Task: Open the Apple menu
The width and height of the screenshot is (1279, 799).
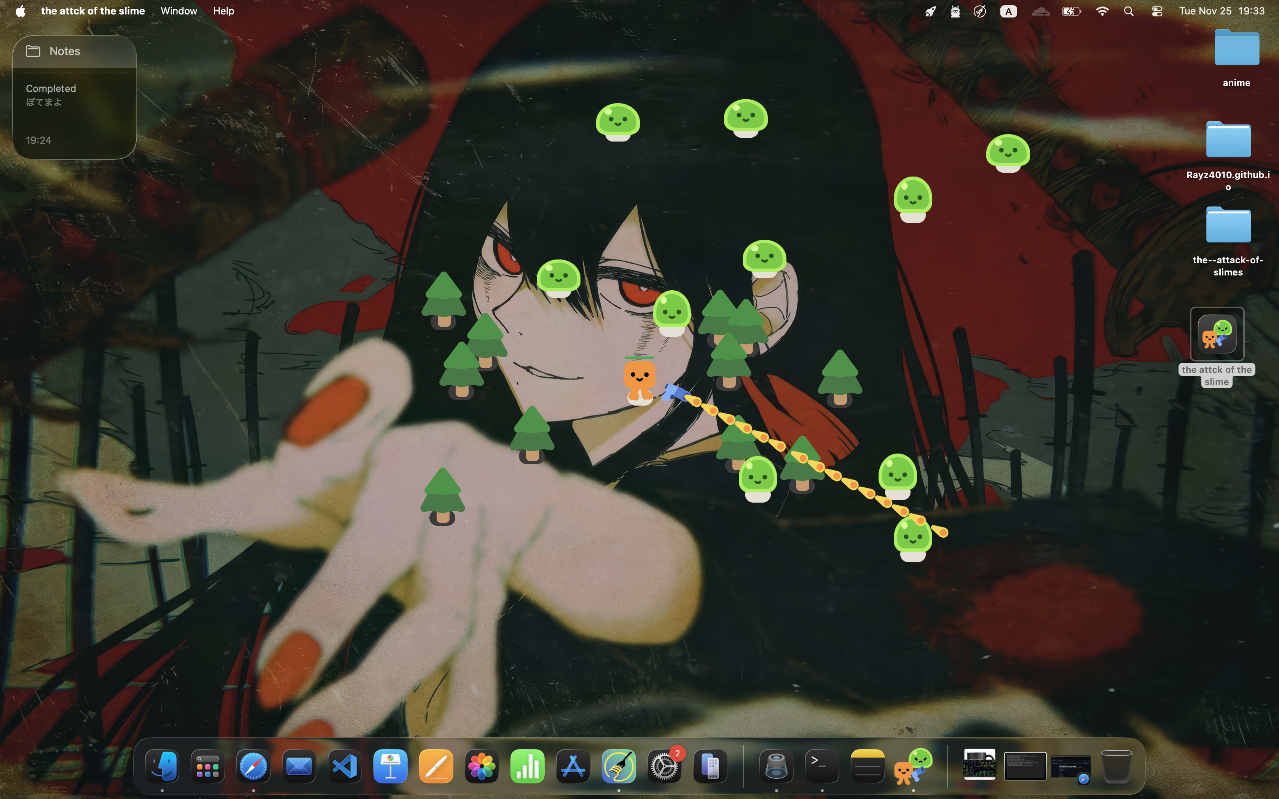Action: (20, 11)
